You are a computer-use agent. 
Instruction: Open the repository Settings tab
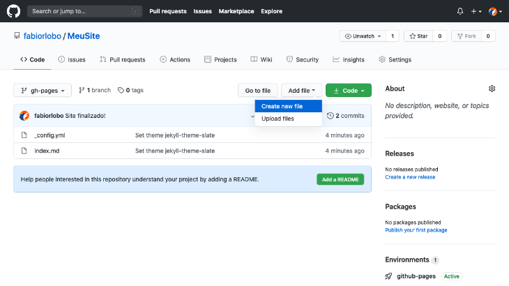click(x=395, y=60)
